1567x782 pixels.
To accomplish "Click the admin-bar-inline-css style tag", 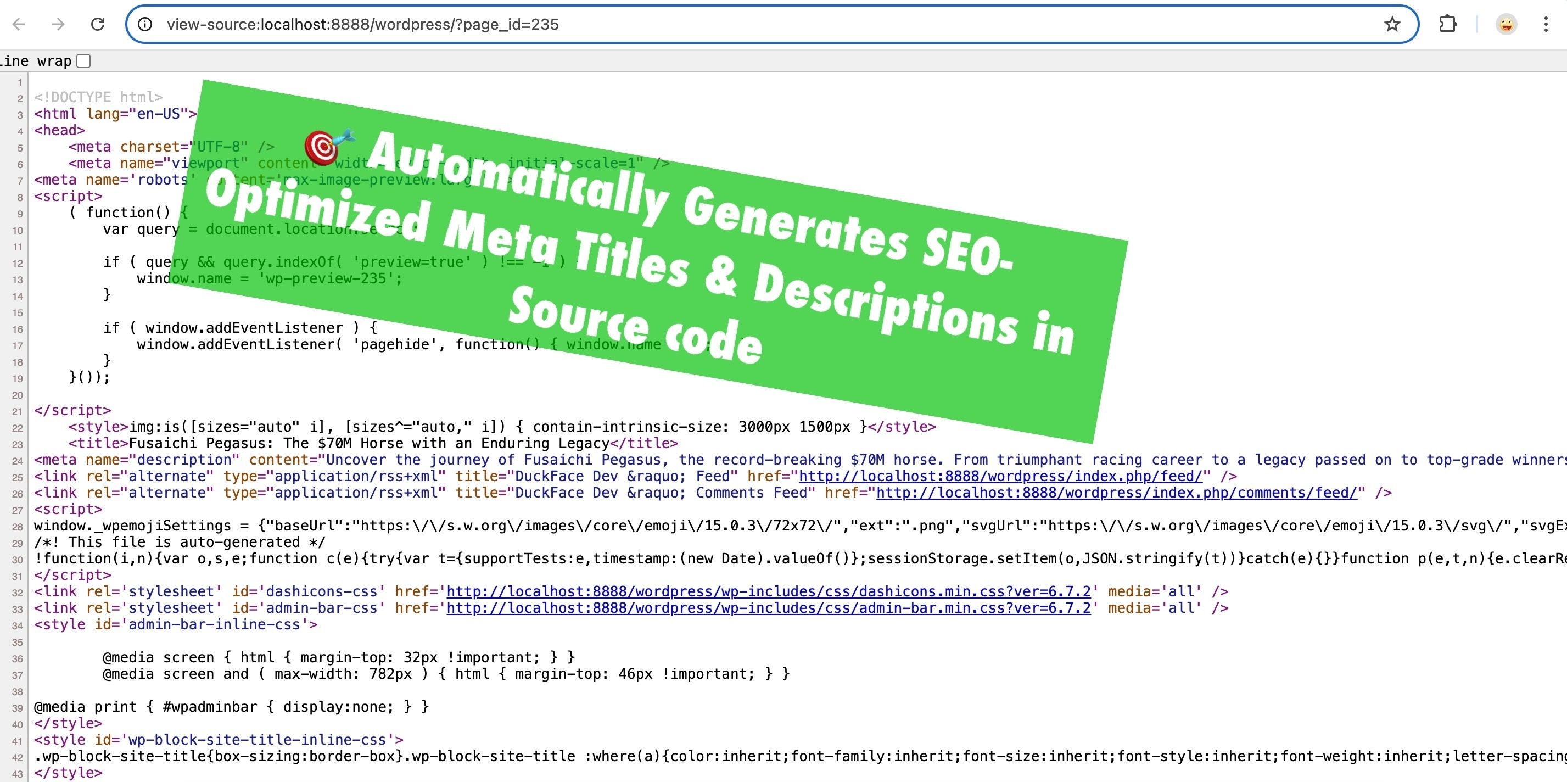I will coord(176,624).
